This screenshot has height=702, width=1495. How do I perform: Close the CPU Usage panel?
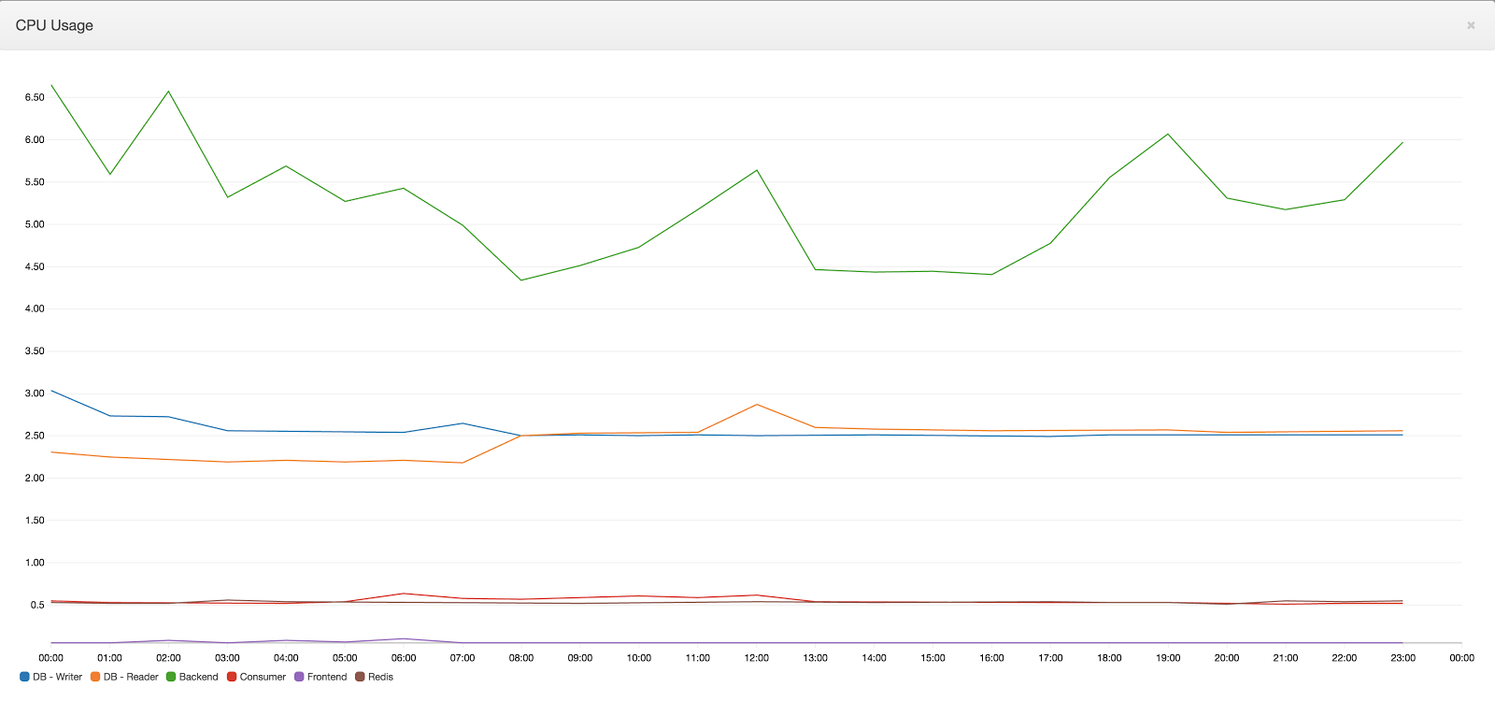click(x=1471, y=25)
